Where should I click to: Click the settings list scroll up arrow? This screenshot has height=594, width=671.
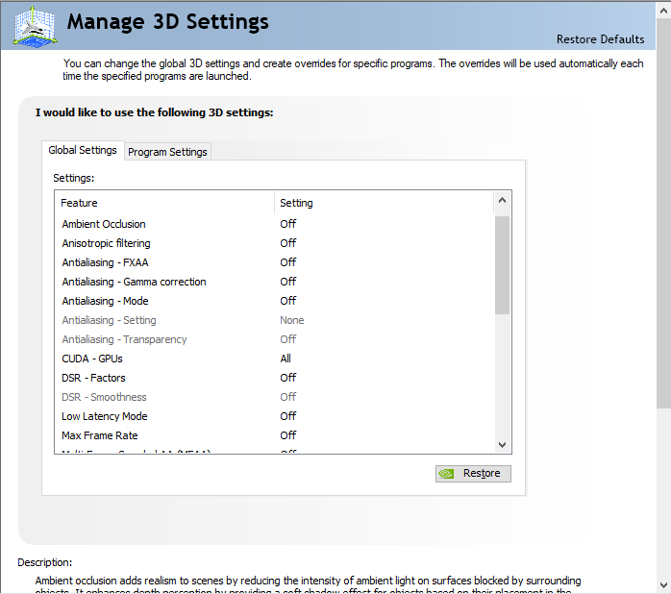[x=503, y=200]
